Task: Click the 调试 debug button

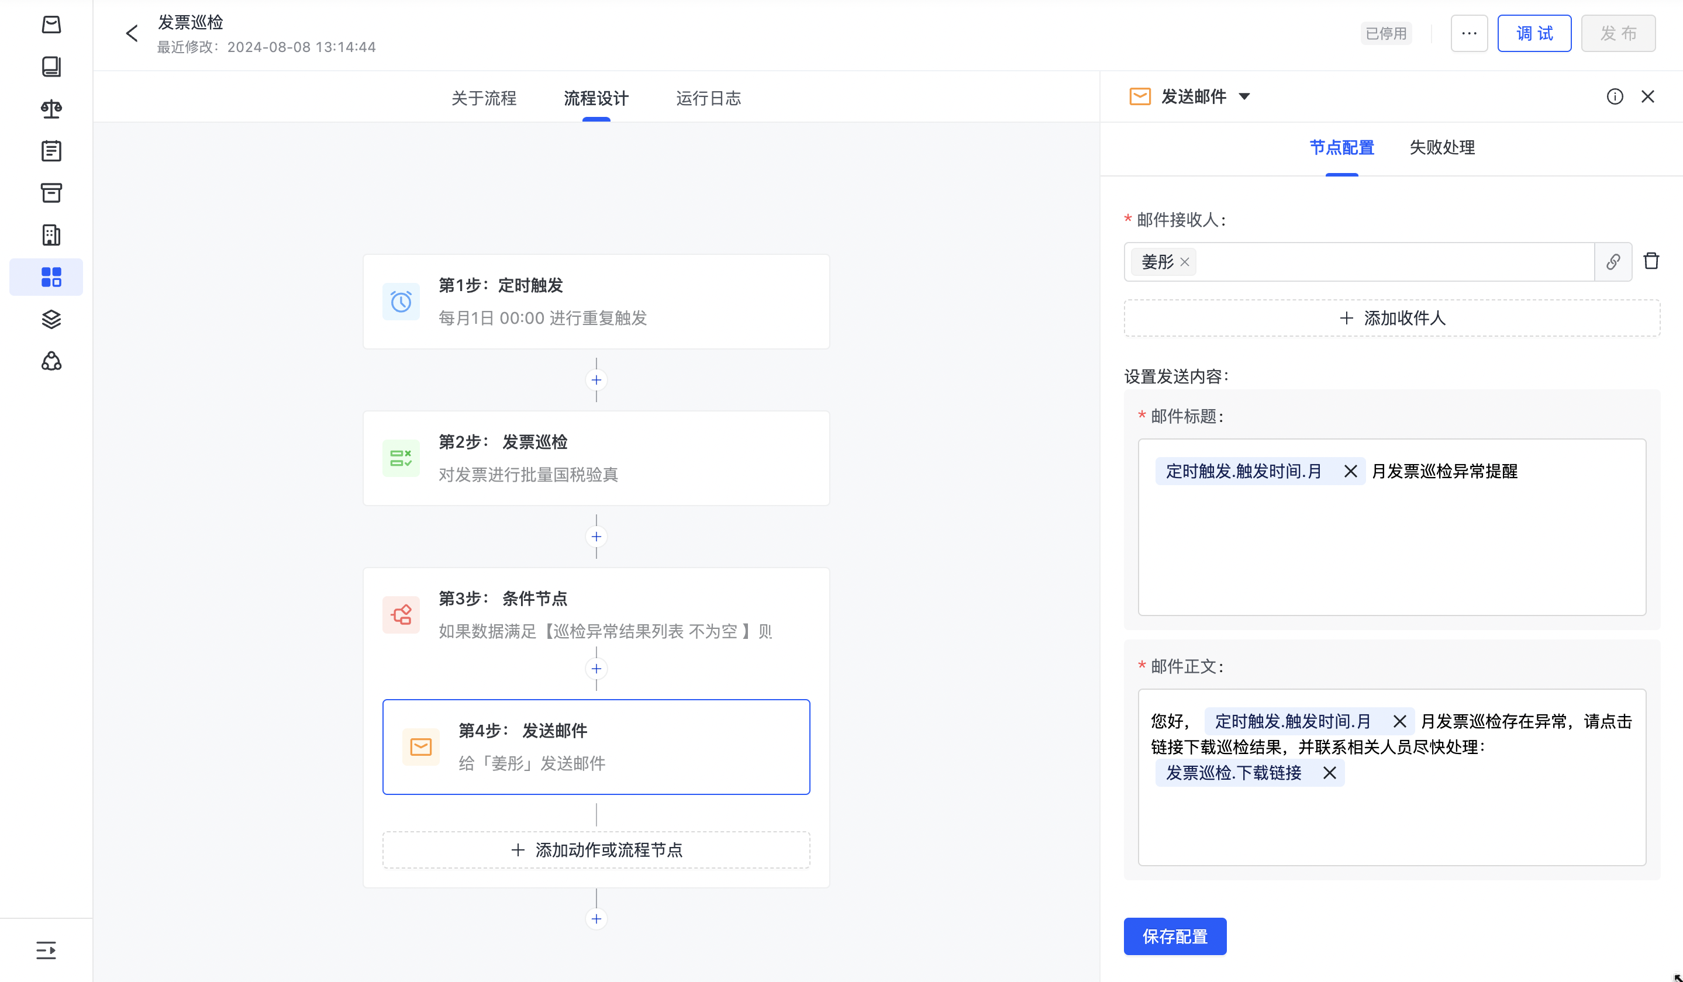Action: pyautogui.click(x=1533, y=33)
